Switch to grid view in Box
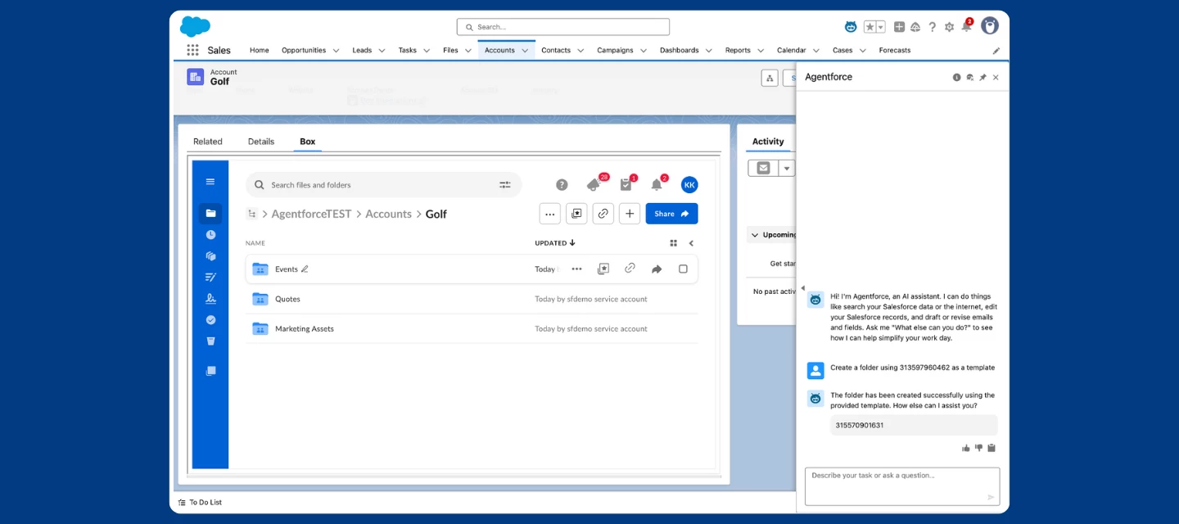 (x=674, y=243)
